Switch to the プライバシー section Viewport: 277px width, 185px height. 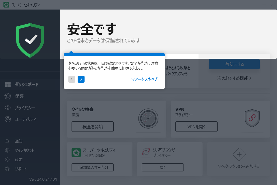point(25,108)
